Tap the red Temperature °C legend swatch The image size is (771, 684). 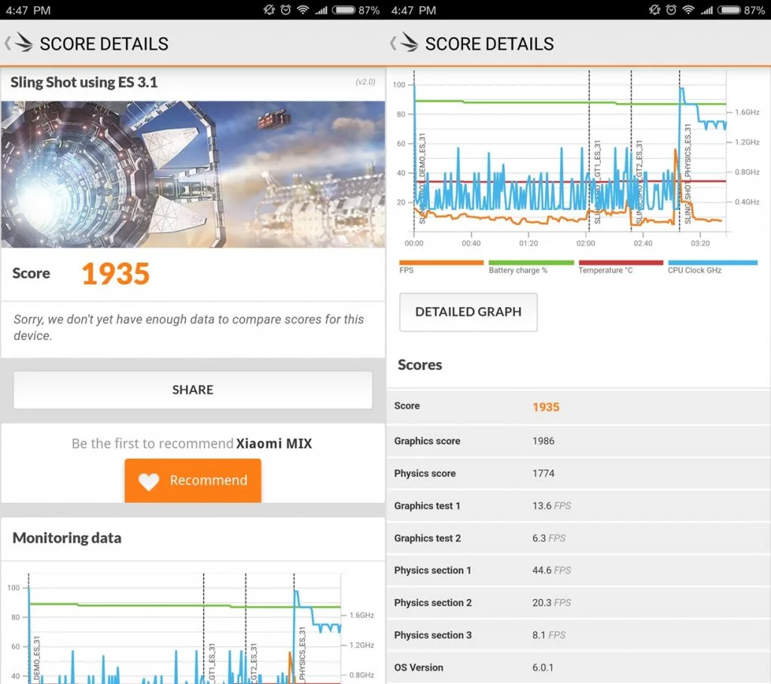(x=621, y=263)
